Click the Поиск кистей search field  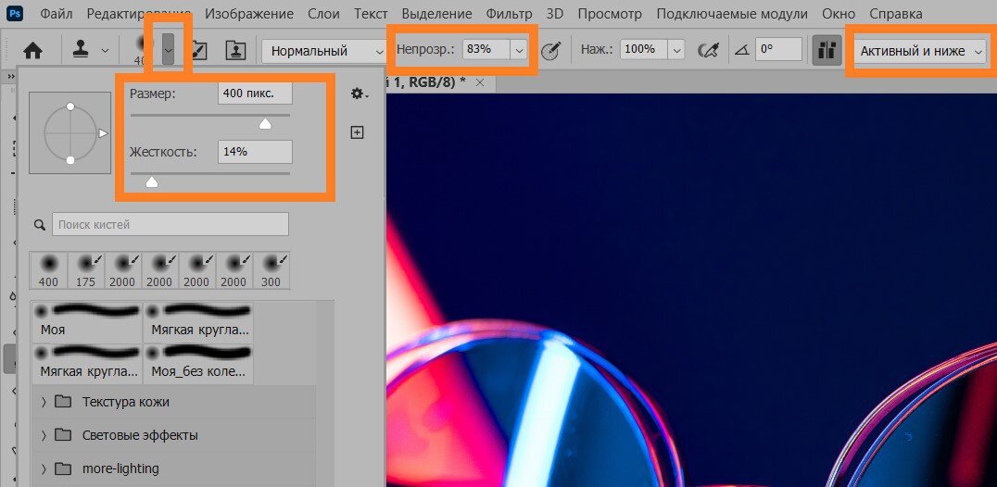170,224
